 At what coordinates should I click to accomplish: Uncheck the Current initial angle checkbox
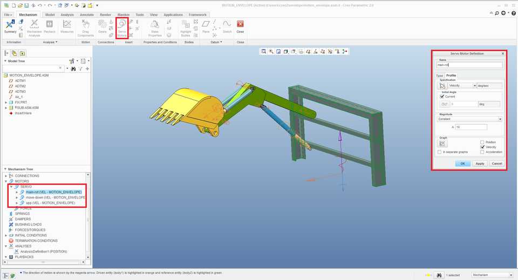click(442, 97)
